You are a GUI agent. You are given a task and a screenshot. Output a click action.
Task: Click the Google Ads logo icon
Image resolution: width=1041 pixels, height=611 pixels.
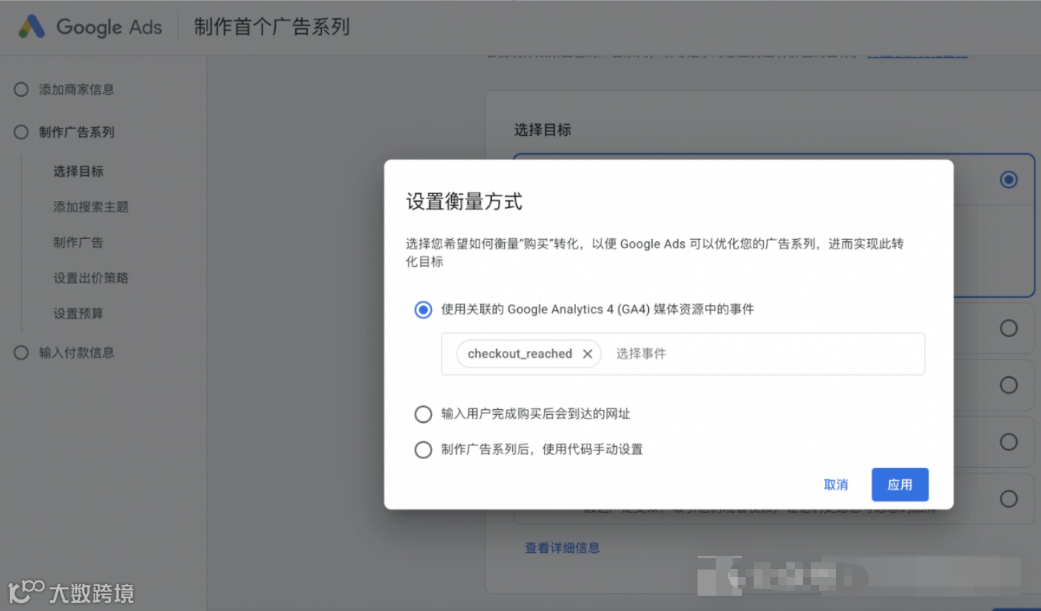(x=31, y=27)
